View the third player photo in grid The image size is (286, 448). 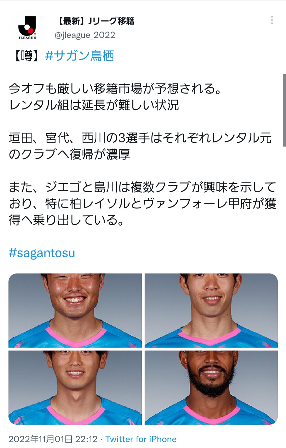pos(75,388)
